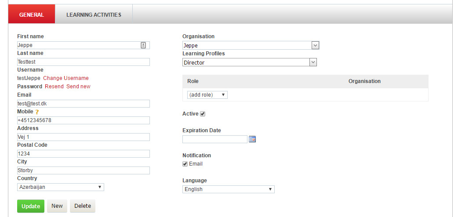Image resolution: width=458 pixels, height=217 pixels.
Task: Click the Resend password link
Action: click(54, 87)
